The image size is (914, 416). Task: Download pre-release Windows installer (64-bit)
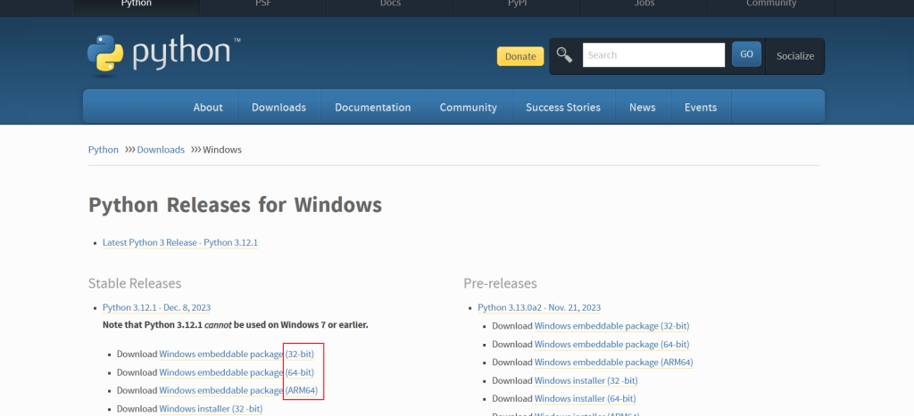click(585, 398)
